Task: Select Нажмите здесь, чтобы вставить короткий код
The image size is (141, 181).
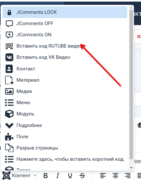Action: 65,159
